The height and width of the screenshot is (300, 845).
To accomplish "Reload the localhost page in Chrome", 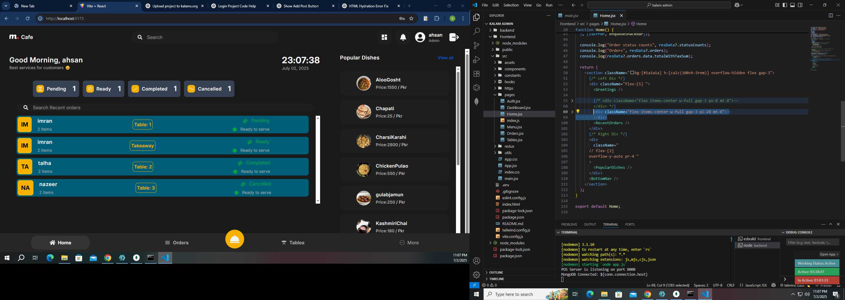I will click(x=28, y=19).
